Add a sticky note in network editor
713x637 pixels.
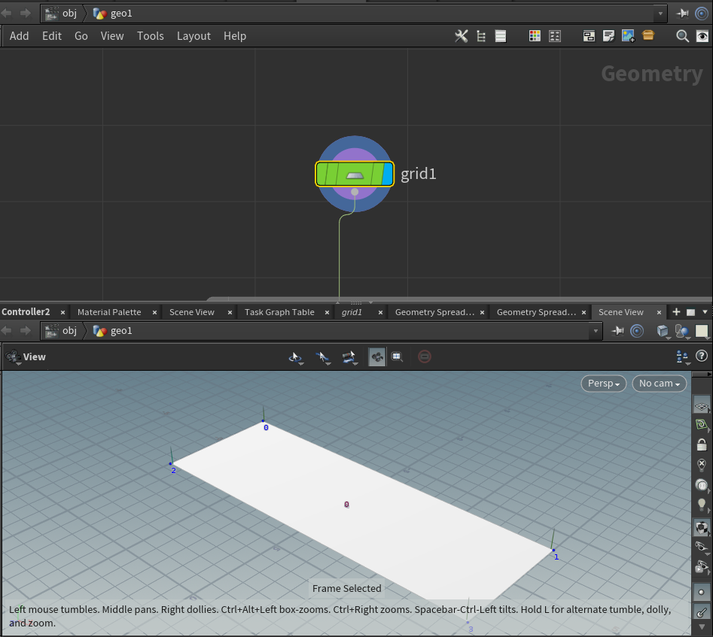click(608, 36)
